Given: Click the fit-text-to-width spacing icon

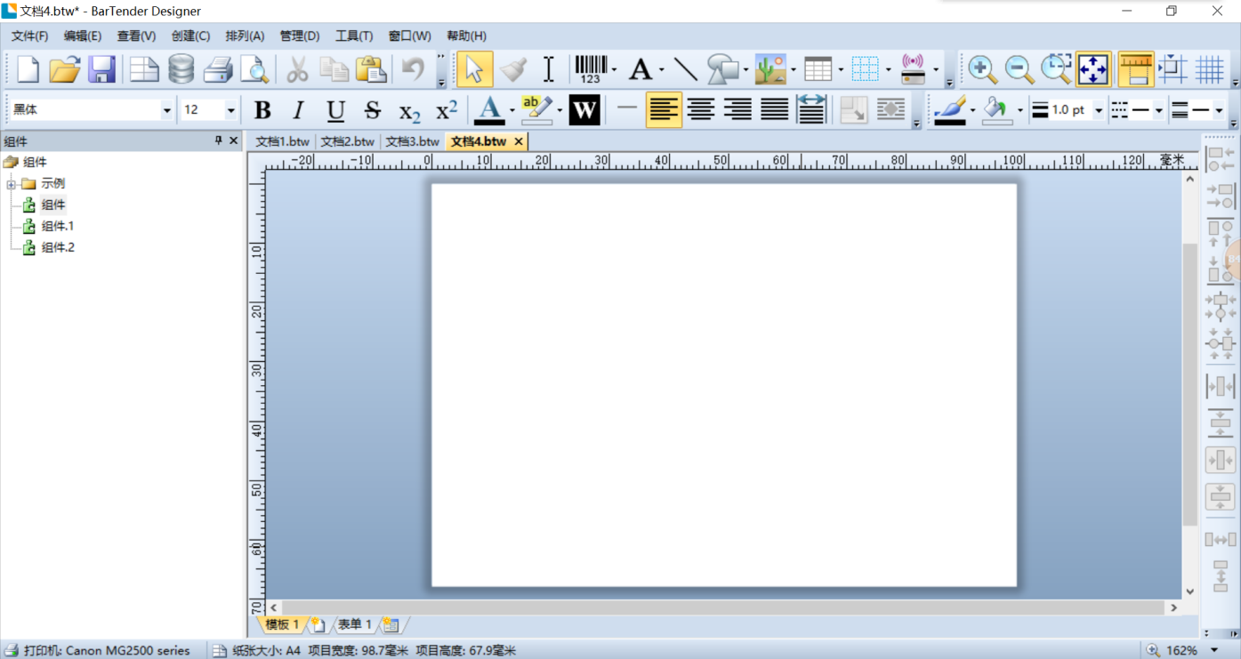Looking at the screenshot, I should pos(811,110).
